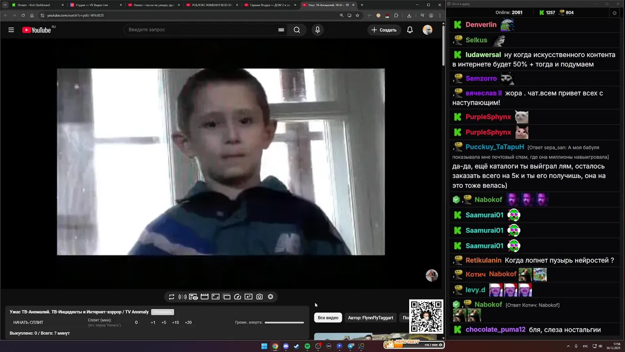Click the Chrome home button
This screenshot has height=352, width=625.
pyautogui.click(x=32, y=15)
